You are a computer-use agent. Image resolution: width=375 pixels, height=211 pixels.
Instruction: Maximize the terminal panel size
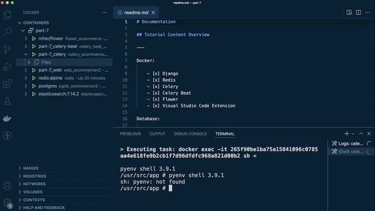pyautogui.click(x=361, y=134)
